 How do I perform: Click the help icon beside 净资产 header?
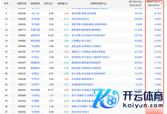(159, 2)
